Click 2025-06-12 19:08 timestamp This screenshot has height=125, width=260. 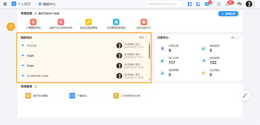coord(134,77)
